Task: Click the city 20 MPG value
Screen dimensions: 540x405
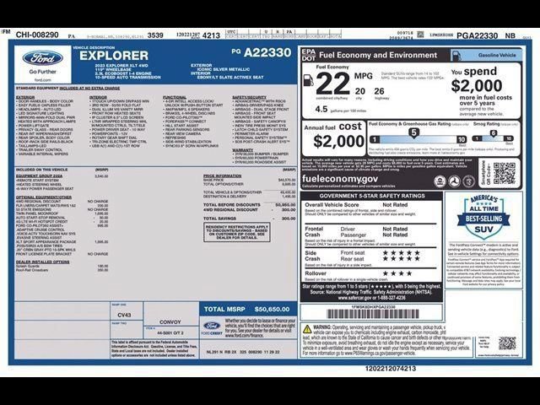Action: coord(360,91)
